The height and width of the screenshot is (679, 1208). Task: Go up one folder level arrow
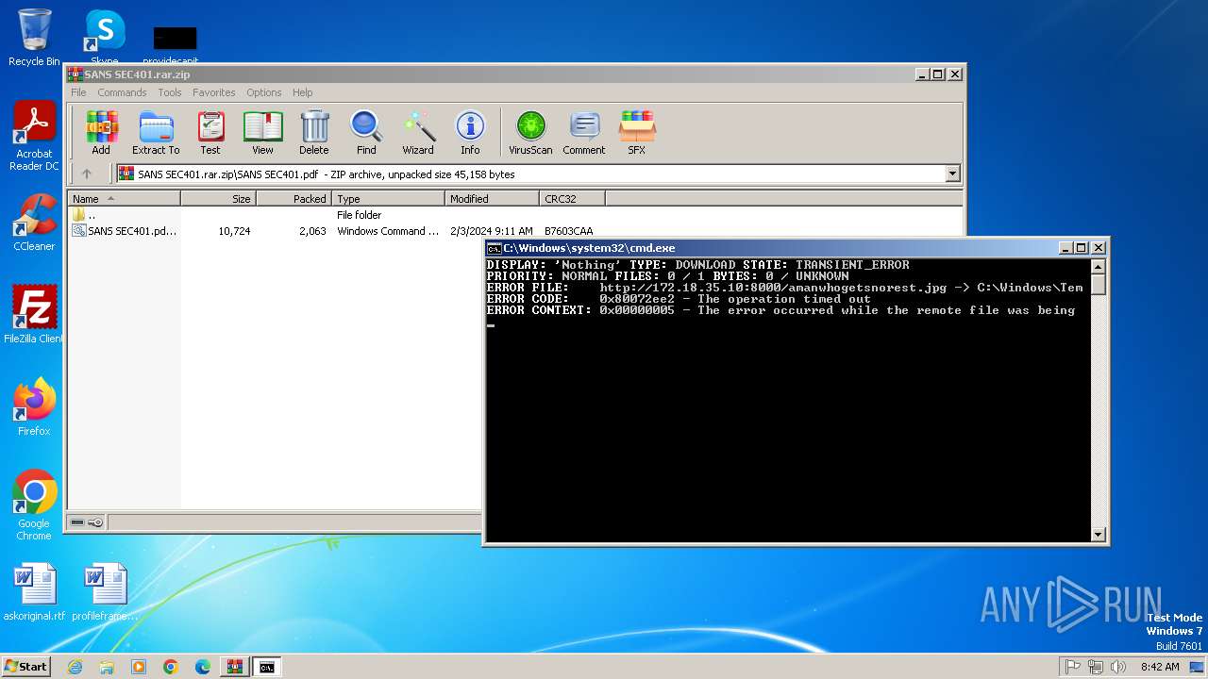click(87, 174)
